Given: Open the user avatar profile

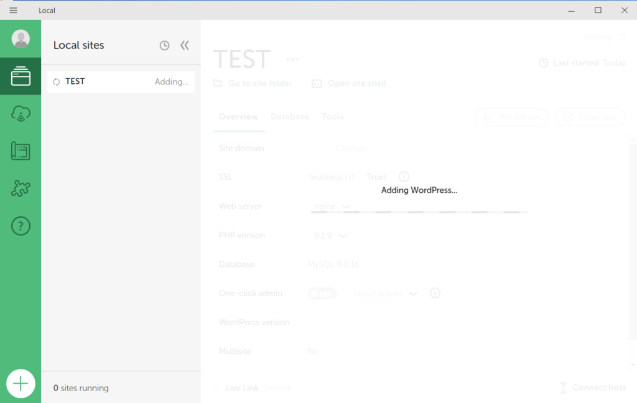Looking at the screenshot, I should (21, 39).
